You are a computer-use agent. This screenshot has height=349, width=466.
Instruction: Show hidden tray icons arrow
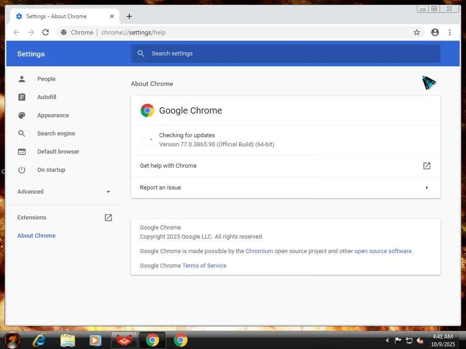coord(387,340)
